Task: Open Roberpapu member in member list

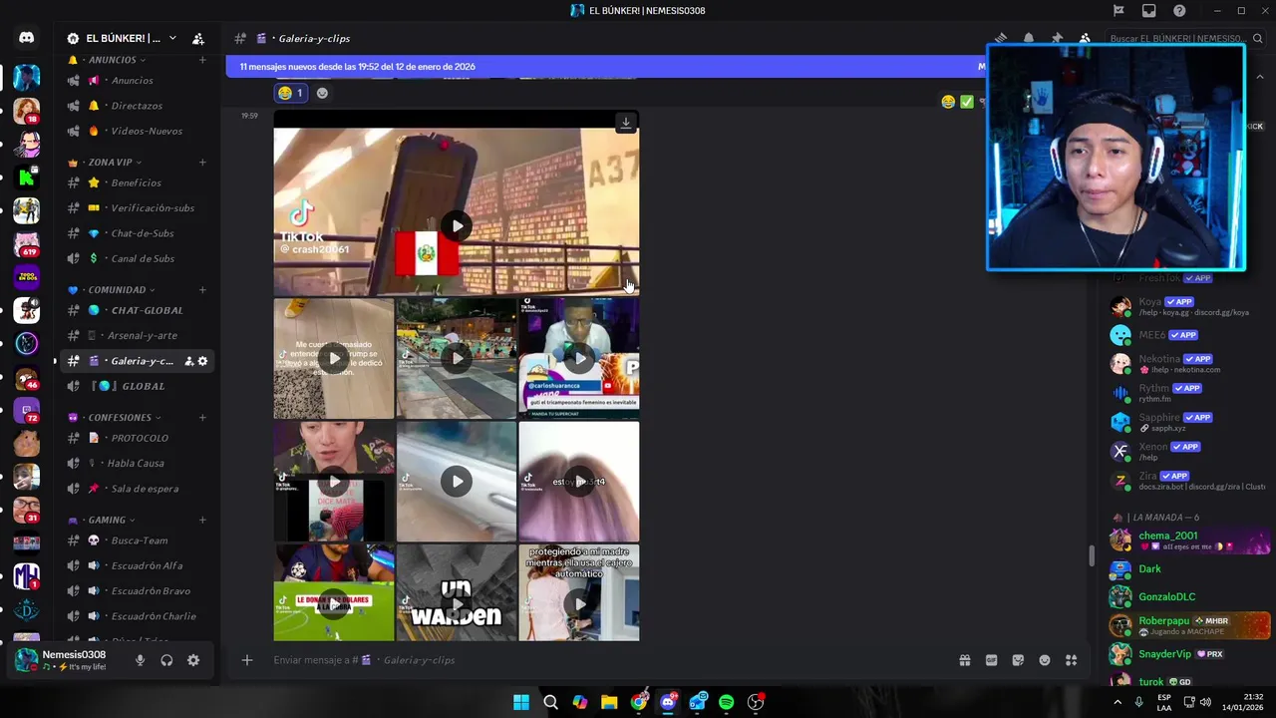Action: 1188,625
